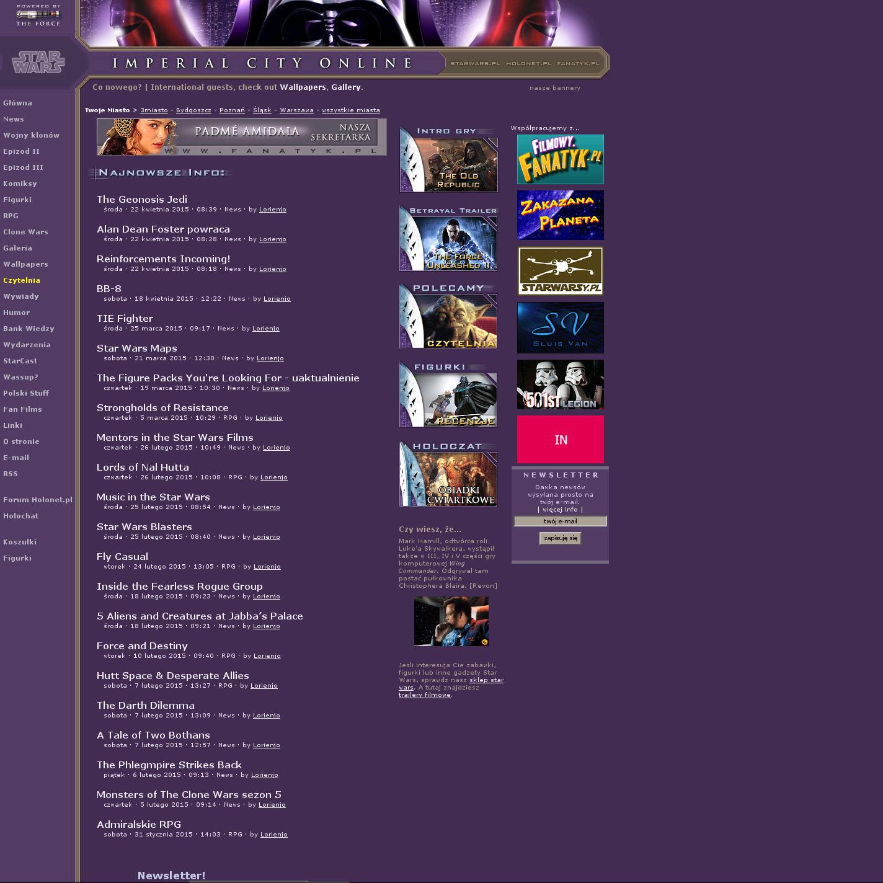Image resolution: width=883 pixels, height=883 pixels.
Task: Open The Old Republic intro thumbnail
Action: (x=448, y=159)
